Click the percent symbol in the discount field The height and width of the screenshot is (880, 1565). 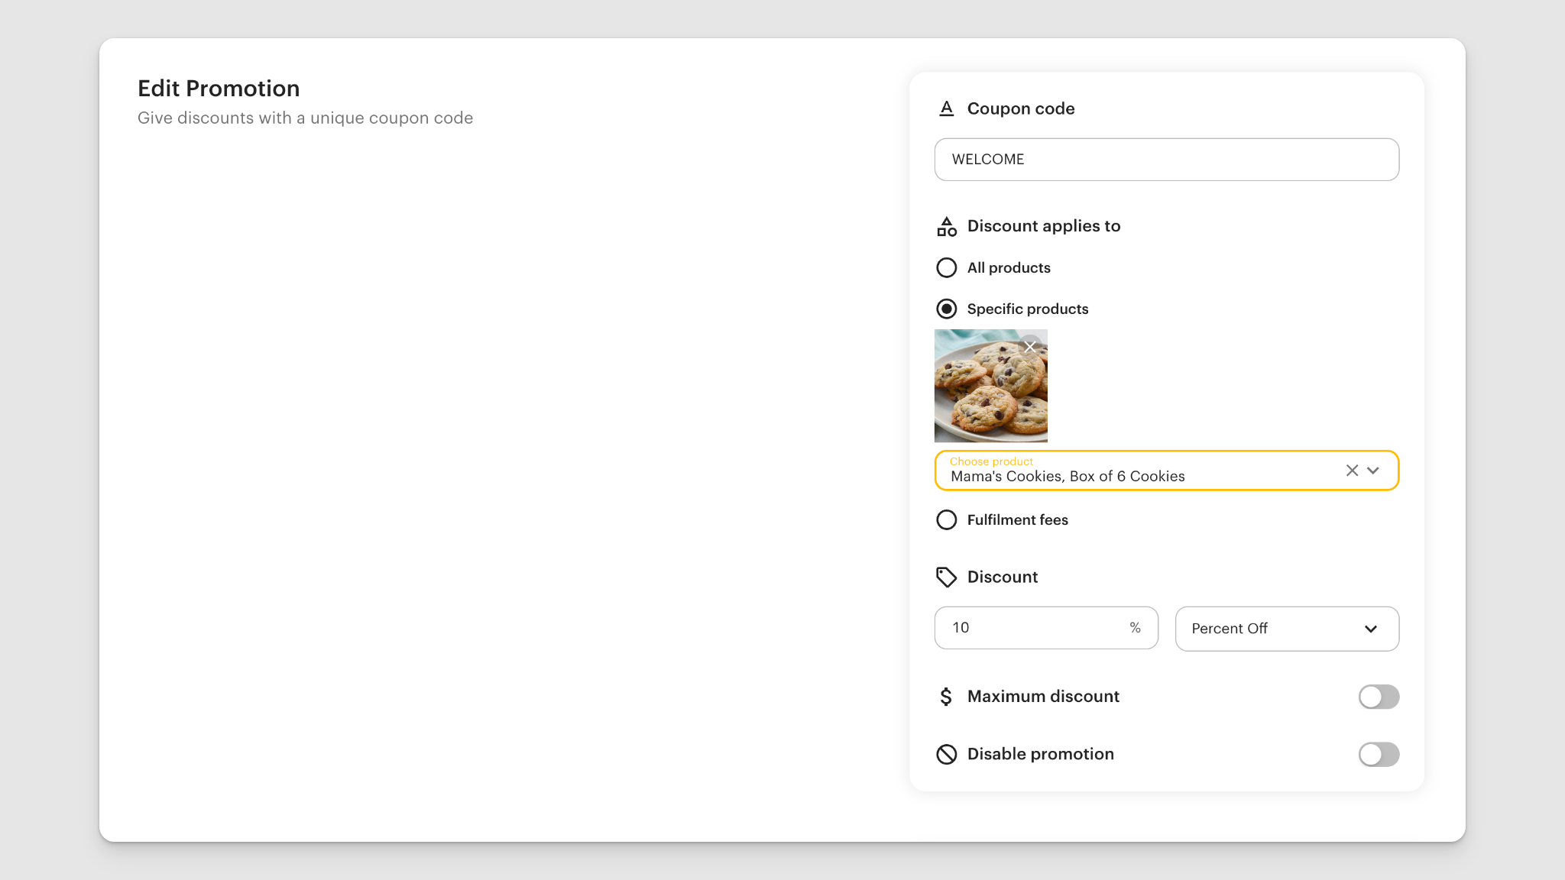[x=1134, y=627]
